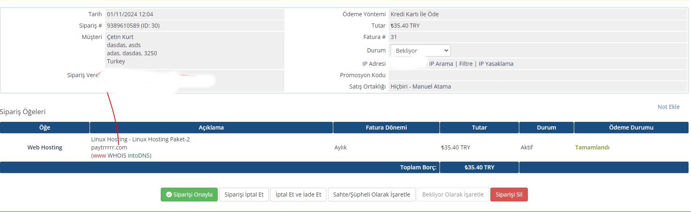Click the Fatura Dönemi column header

pyautogui.click(x=386, y=128)
